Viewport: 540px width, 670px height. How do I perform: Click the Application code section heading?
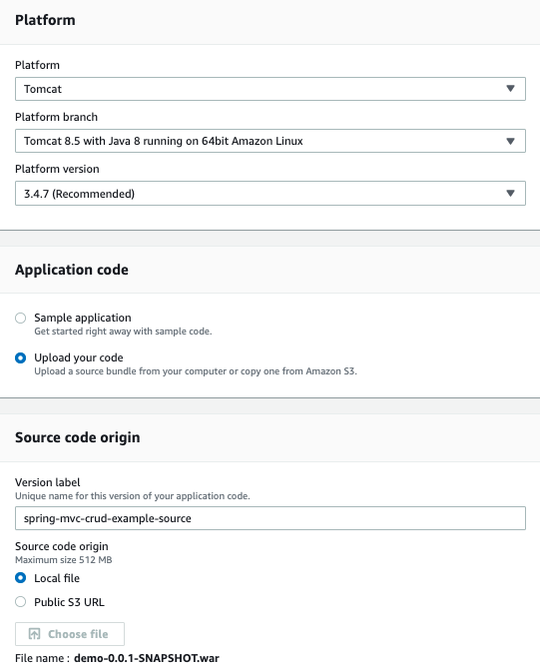pyautogui.click(x=72, y=270)
